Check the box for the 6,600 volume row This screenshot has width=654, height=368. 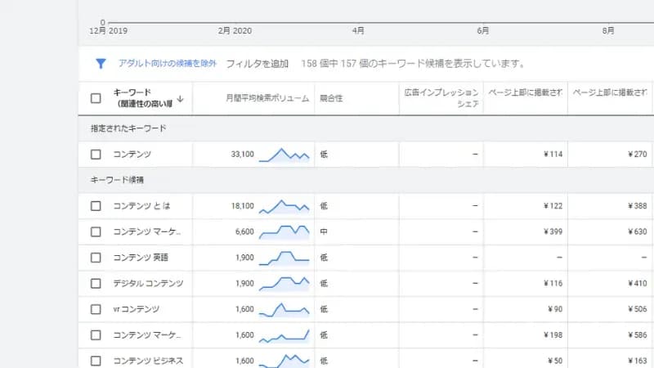tap(96, 232)
